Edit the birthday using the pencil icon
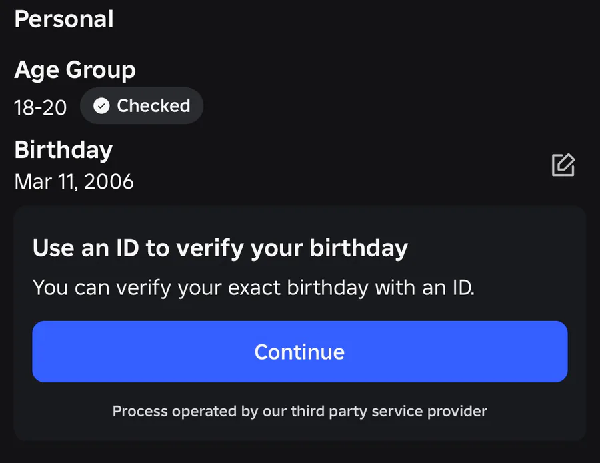 pyautogui.click(x=563, y=165)
